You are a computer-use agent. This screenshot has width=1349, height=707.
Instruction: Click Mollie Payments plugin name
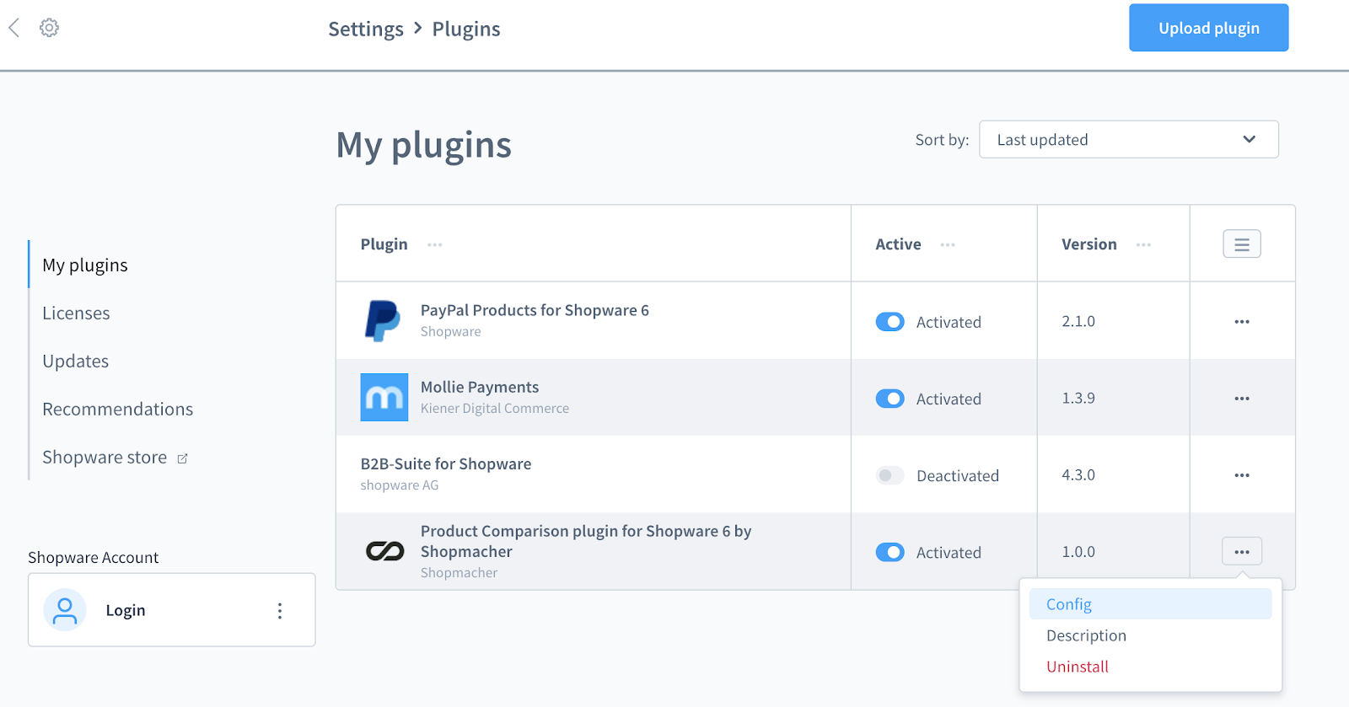click(x=480, y=387)
